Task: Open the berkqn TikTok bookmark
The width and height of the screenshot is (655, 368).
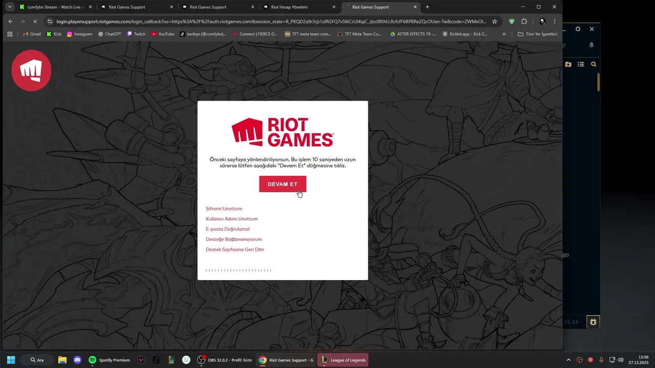Action: point(203,34)
